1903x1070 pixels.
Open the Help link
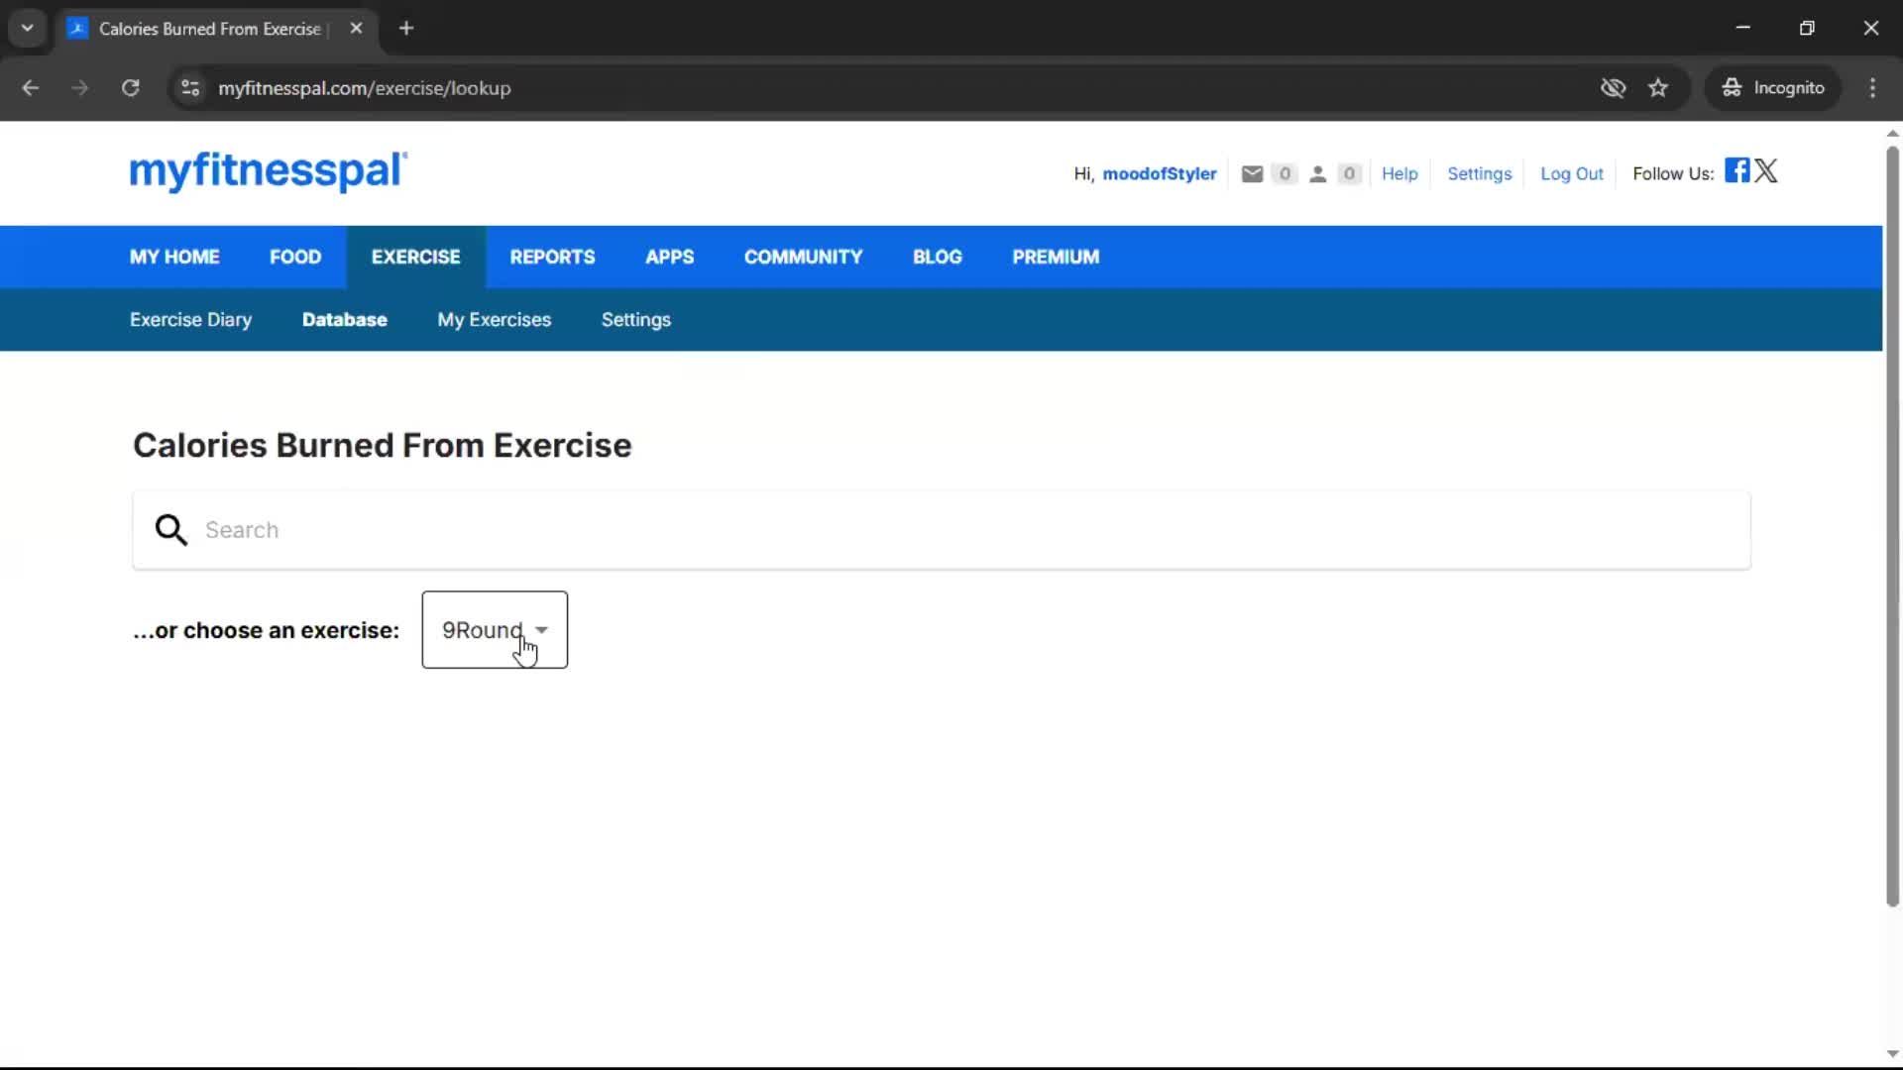point(1399,173)
